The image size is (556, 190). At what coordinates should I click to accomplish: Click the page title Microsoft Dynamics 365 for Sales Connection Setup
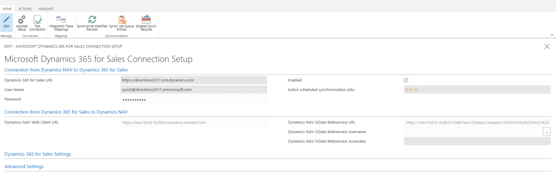[x=98, y=59]
